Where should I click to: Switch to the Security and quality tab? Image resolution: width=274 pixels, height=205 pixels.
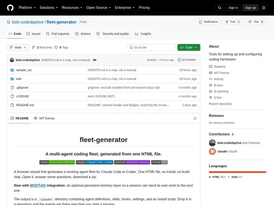(x=113, y=34)
